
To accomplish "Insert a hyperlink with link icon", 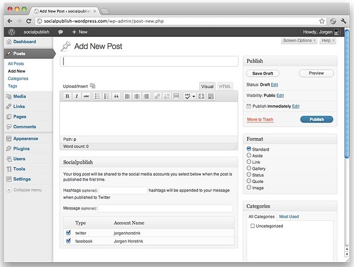I will (157, 97).
